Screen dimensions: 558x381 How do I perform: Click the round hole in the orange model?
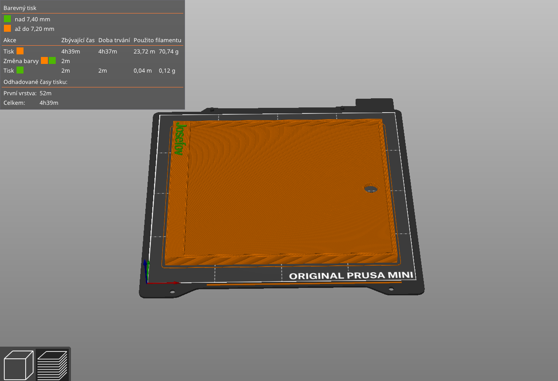371,189
